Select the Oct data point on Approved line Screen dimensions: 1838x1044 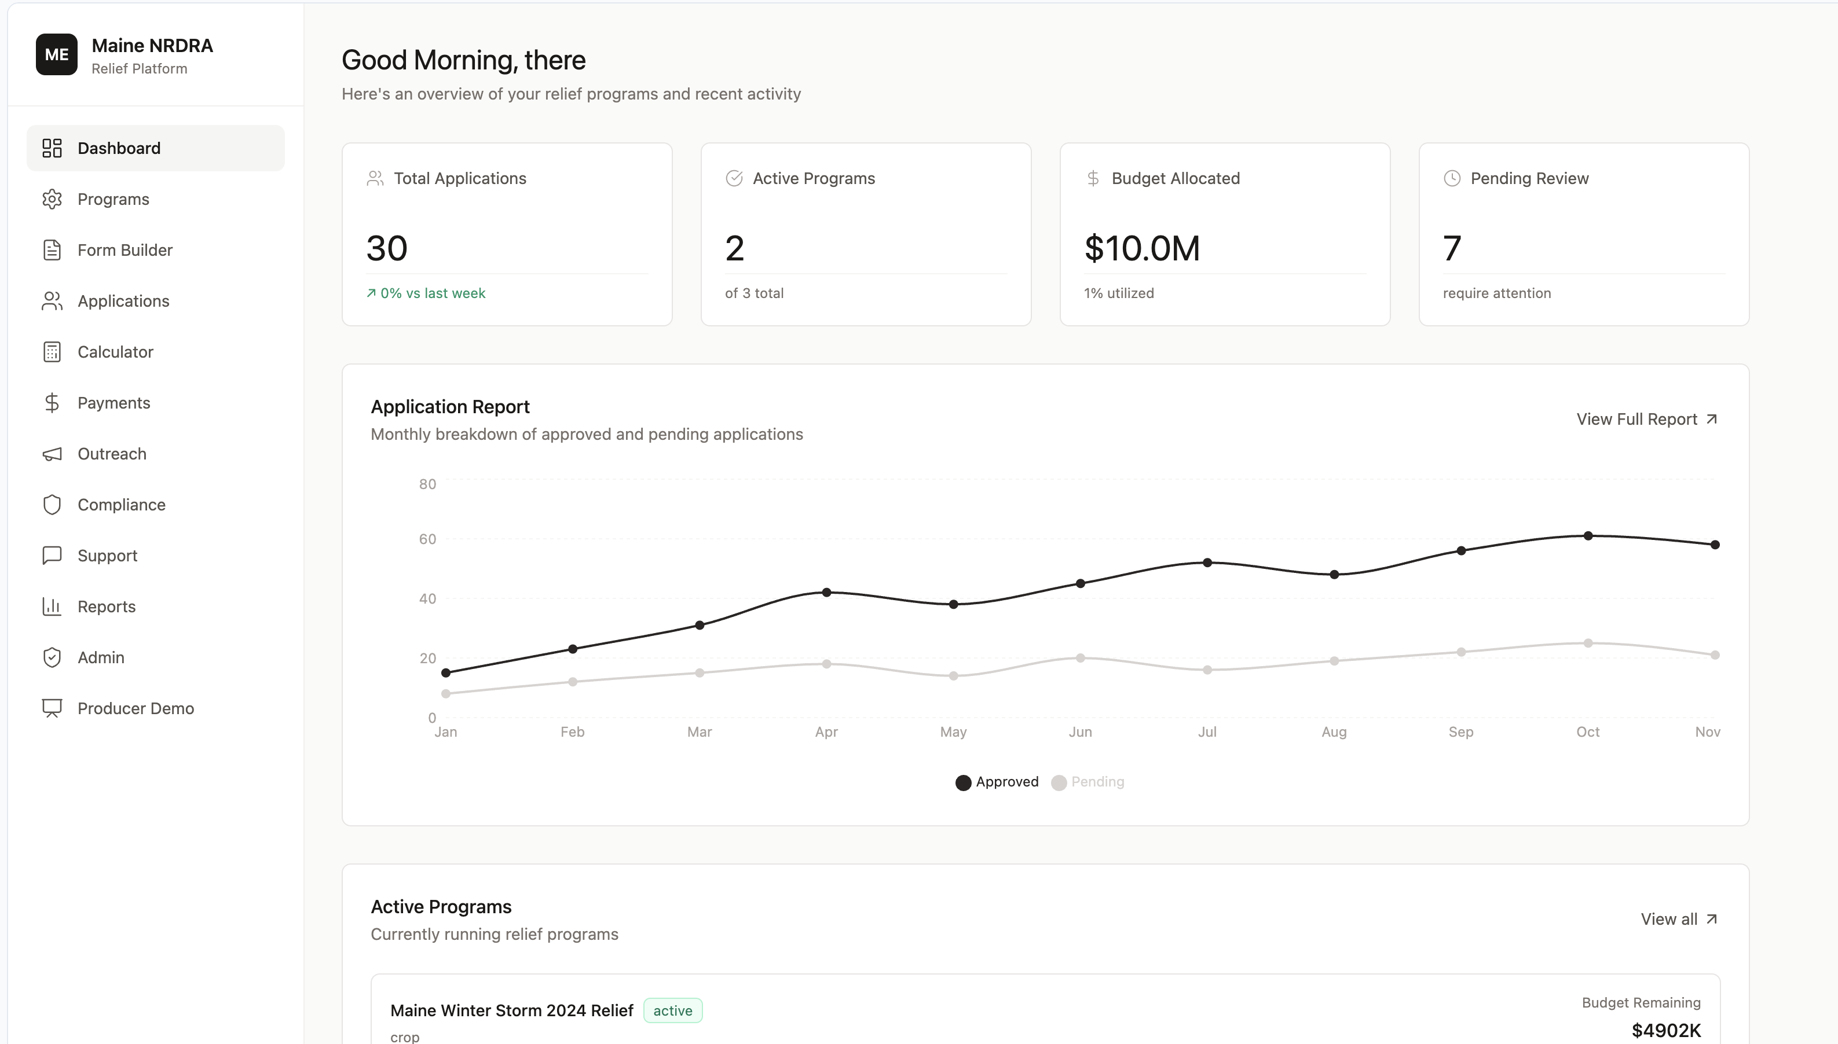(1588, 536)
